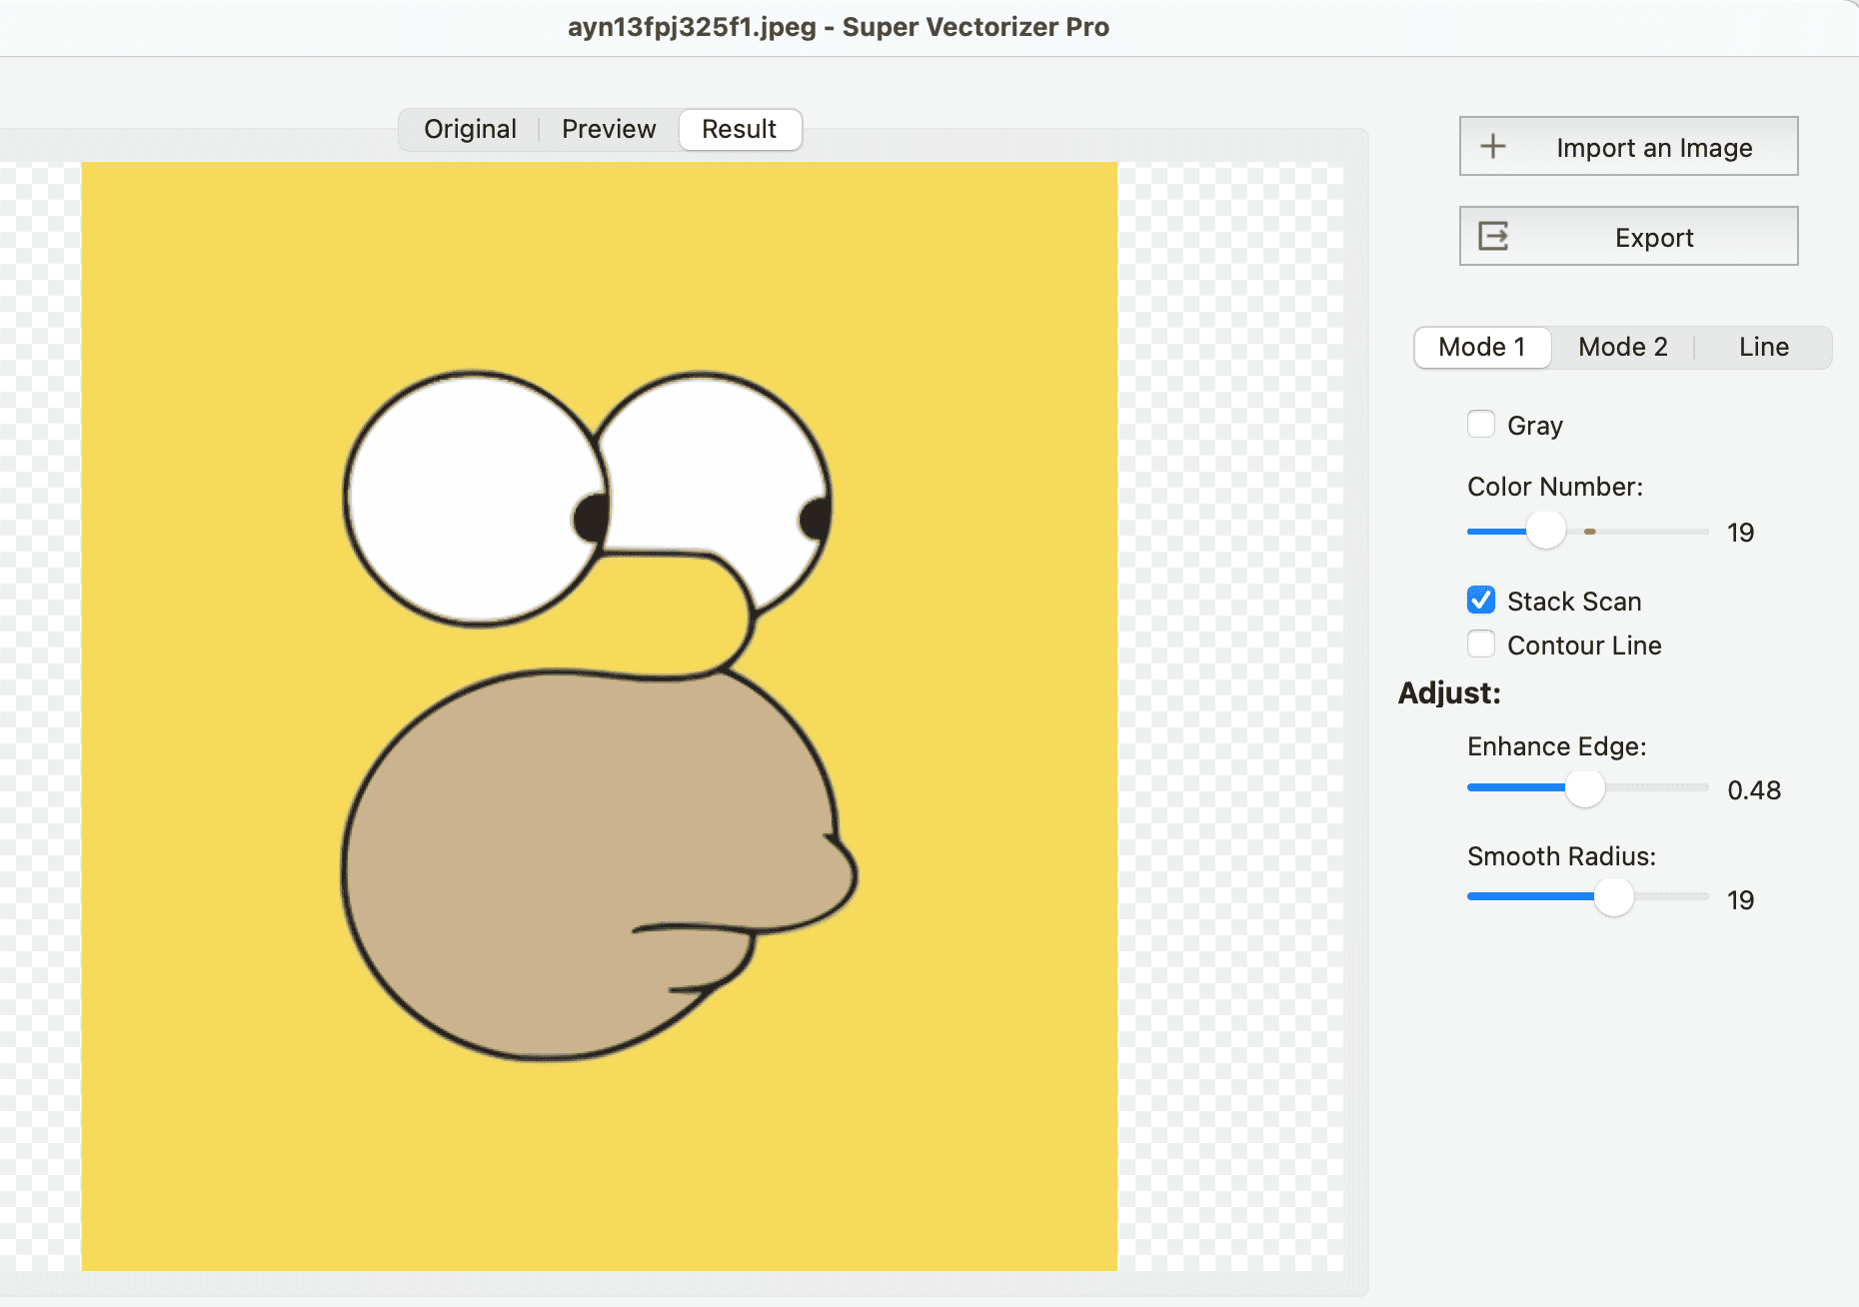Switch to Mode 2

(x=1623, y=347)
